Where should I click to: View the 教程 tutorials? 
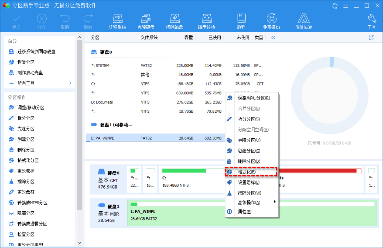241,21
